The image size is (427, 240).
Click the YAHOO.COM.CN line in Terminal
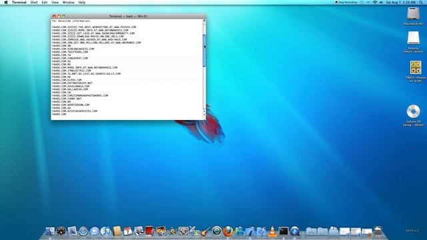click(x=61, y=92)
